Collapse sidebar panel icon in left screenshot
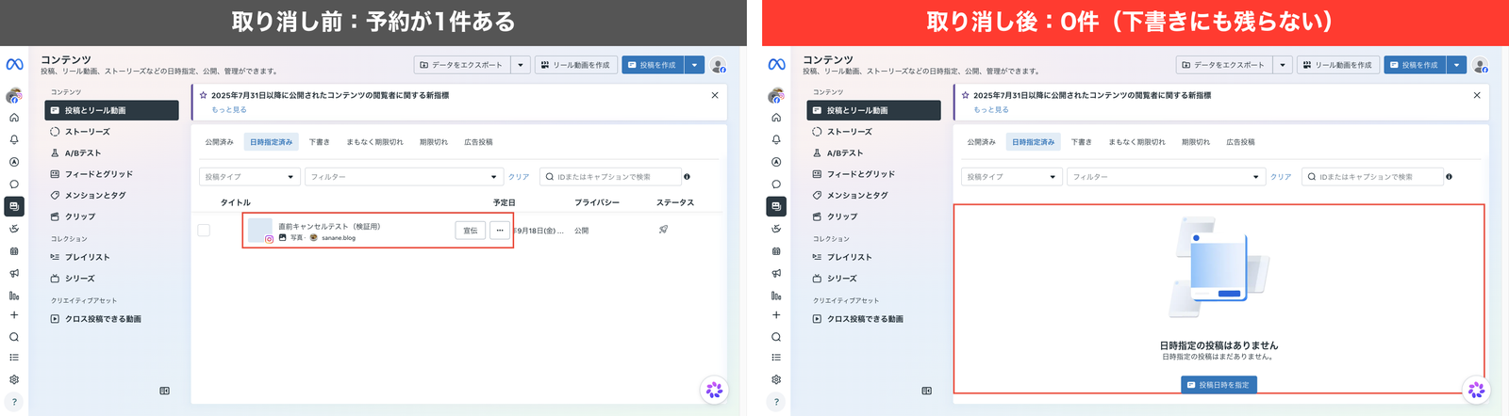Screen dimensions: 1509x416 point(165,391)
